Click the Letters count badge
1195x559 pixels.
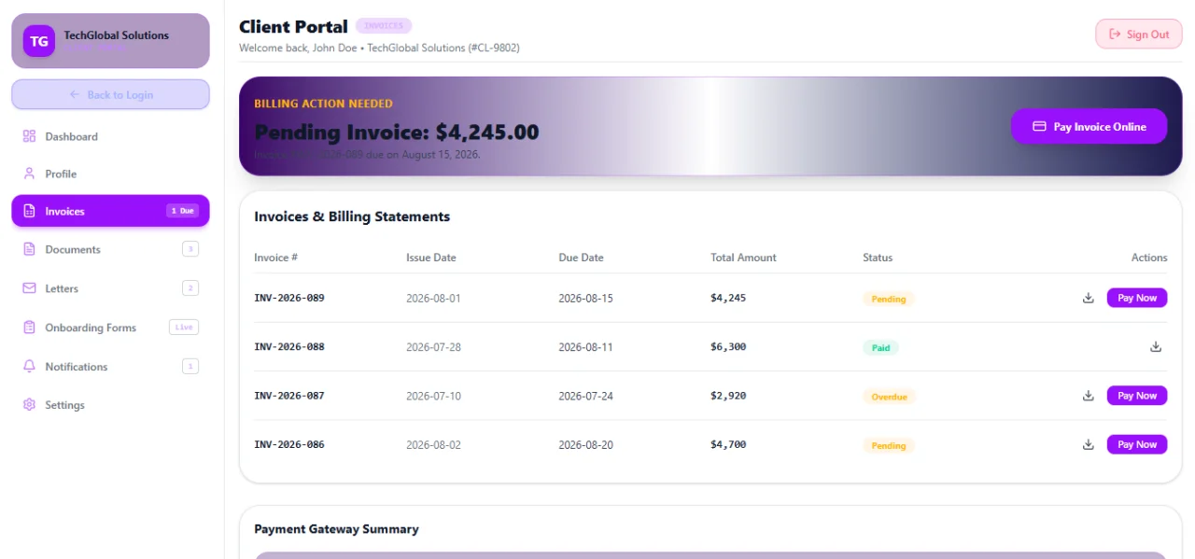click(190, 288)
